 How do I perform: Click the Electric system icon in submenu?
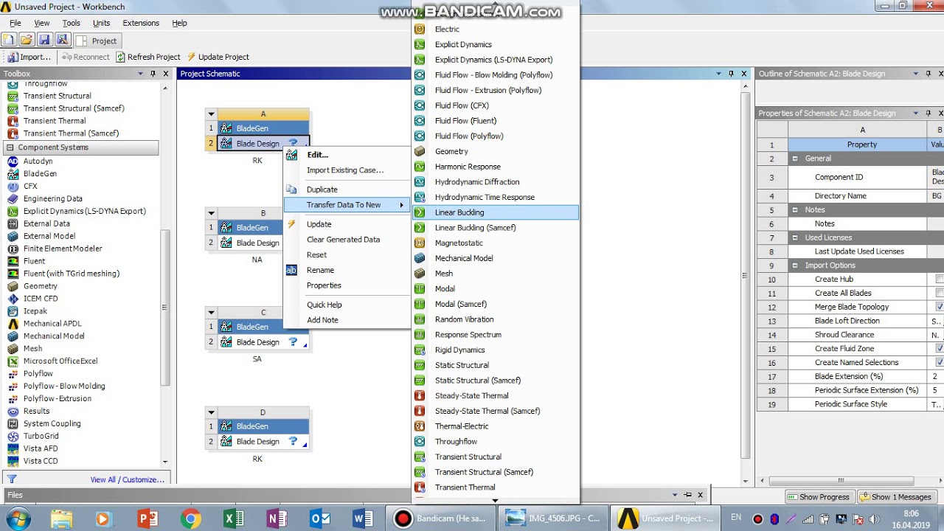420,29
